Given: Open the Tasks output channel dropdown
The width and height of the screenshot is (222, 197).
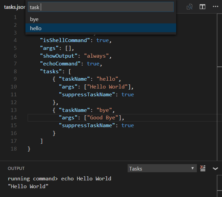Looking at the screenshot, I should 162,169.
